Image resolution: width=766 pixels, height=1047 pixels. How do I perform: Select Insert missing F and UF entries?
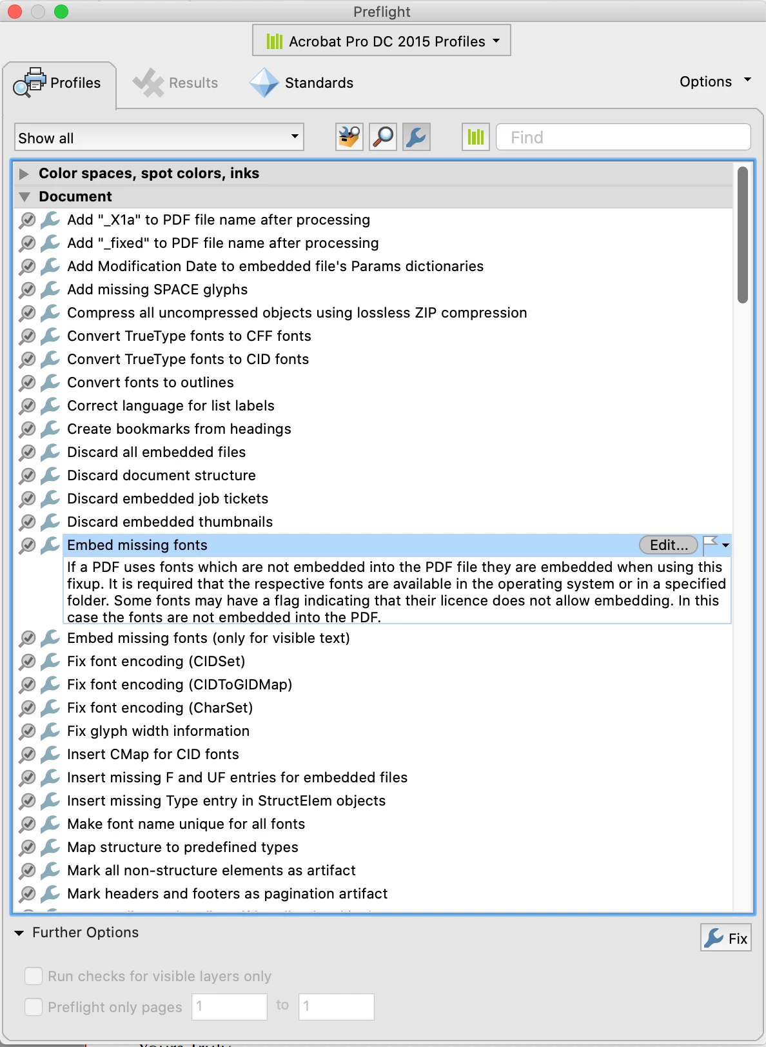click(x=237, y=777)
